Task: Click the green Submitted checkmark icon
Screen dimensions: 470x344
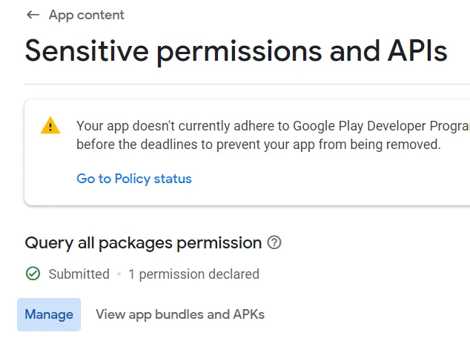Action: 33,274
